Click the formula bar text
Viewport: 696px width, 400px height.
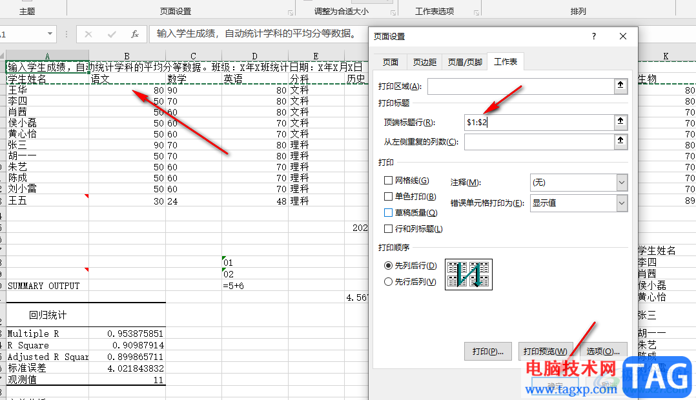[x=256, y=34]
